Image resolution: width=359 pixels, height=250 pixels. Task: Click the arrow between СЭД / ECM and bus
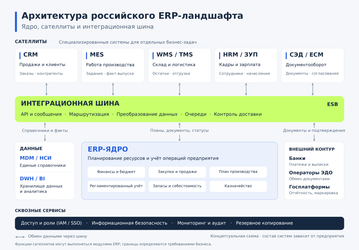313,89
